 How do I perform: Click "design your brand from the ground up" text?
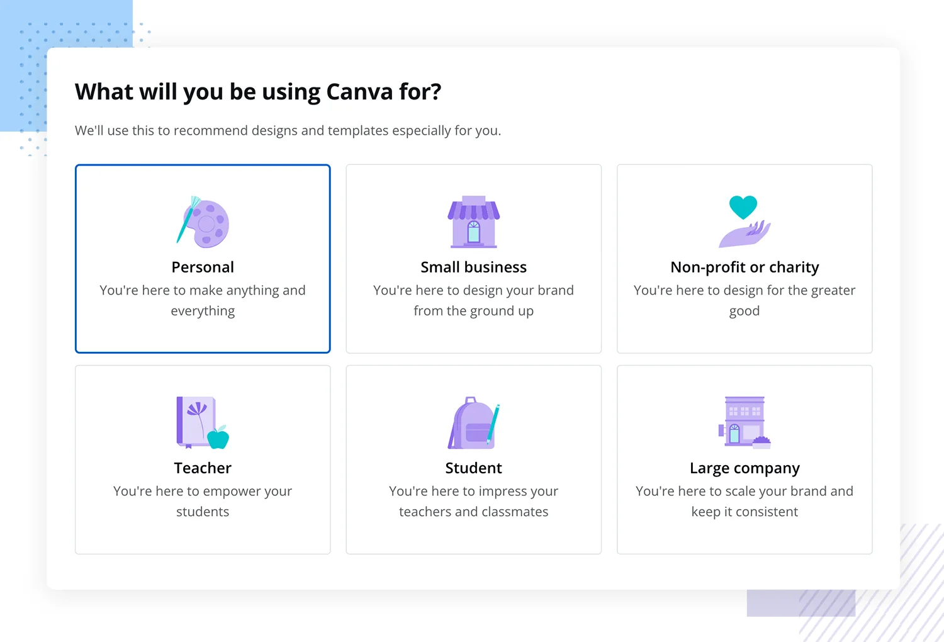coord(474,300)
